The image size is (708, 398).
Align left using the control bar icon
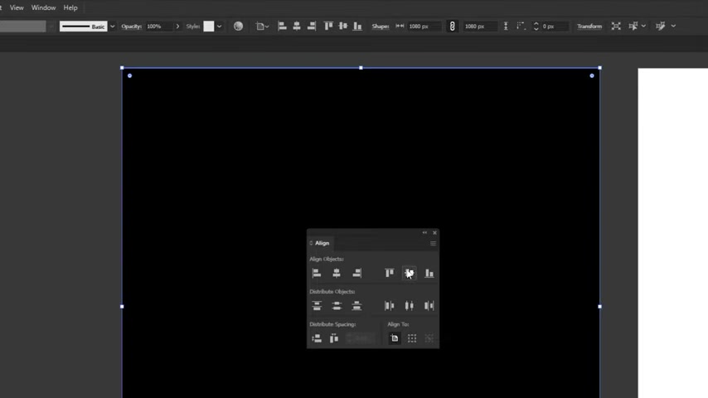tap(282, 27)
